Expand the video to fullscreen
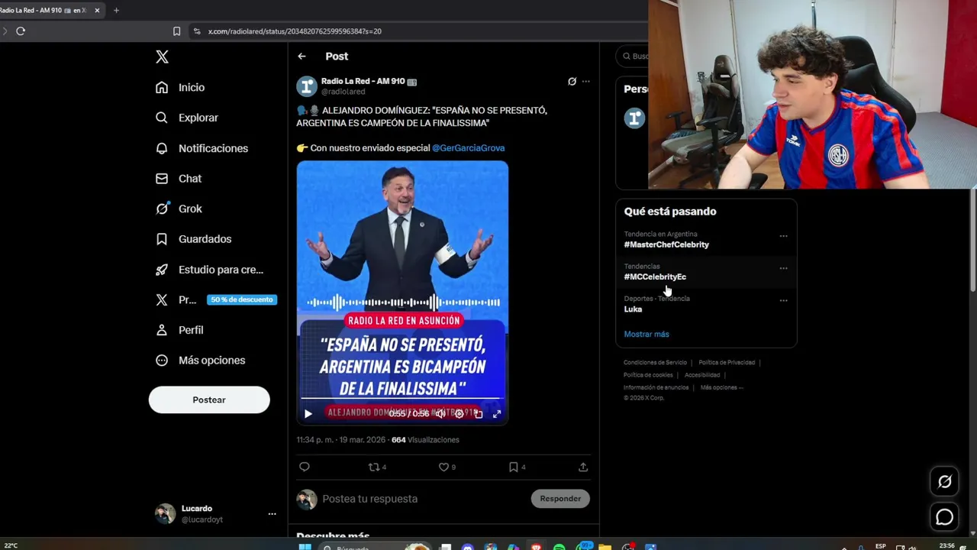The height and width of the screenshot is (550, 977). click(x=497, y=414)
